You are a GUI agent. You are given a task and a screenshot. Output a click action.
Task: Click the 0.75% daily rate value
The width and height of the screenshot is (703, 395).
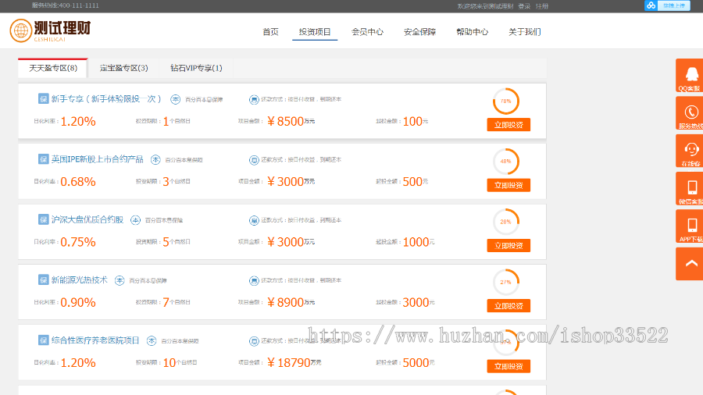click(78, 242)
